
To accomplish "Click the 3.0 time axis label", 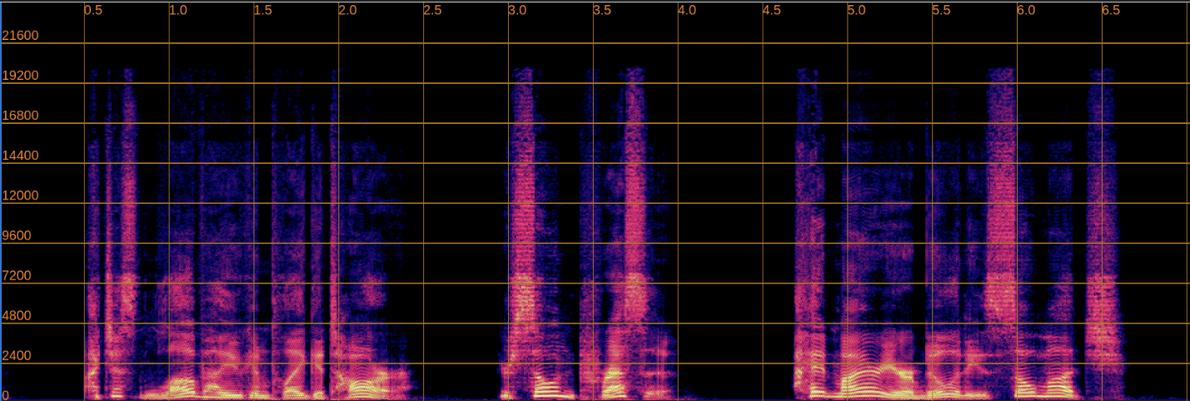I will point(518,11).
